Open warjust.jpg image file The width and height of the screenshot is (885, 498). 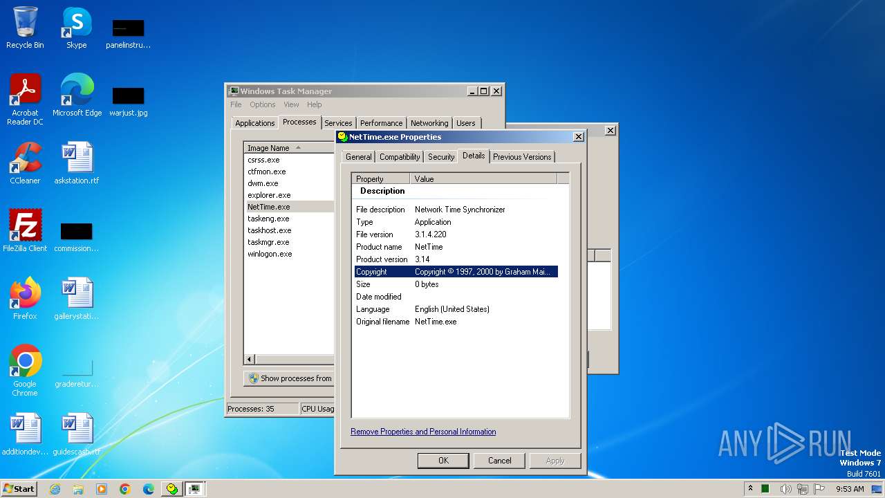(x=129, y=102)
